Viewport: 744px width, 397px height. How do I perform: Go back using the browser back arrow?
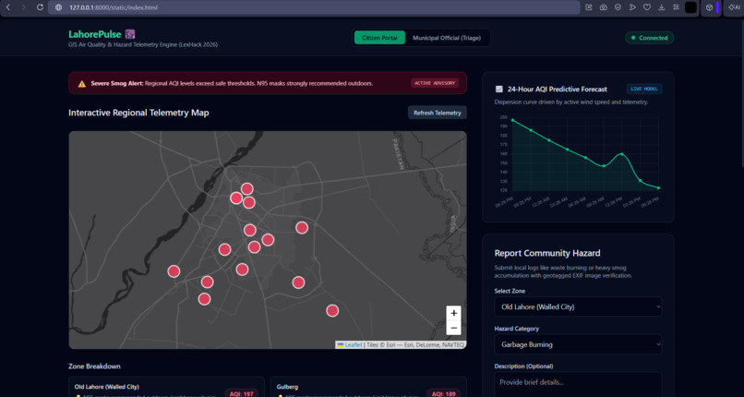click(x=8, y=7)
